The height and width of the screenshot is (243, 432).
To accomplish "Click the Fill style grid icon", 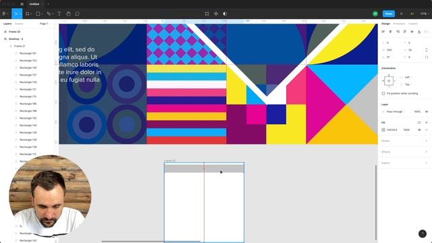I will pyautogui.click(x=419, y=122).
